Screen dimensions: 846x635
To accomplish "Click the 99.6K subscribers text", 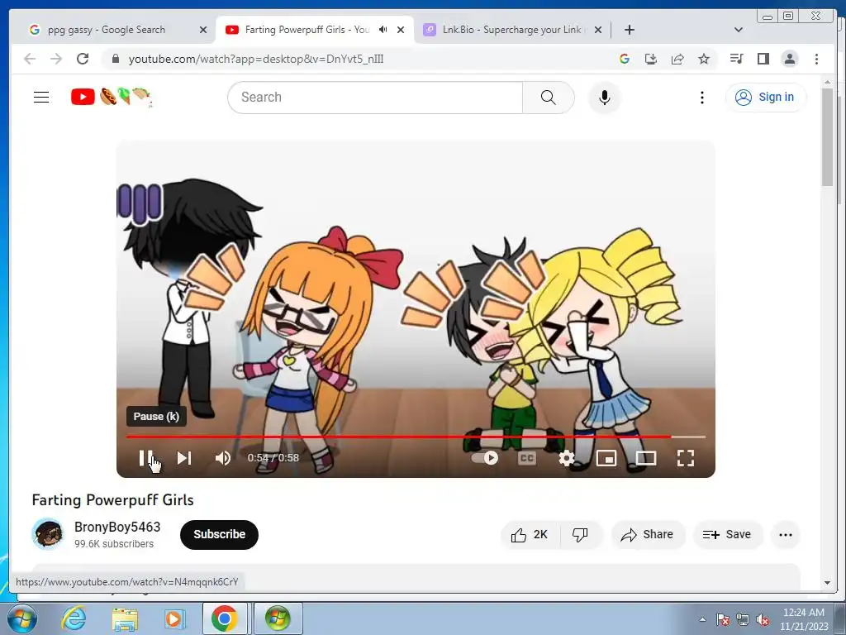I will [x=114, y=544].
